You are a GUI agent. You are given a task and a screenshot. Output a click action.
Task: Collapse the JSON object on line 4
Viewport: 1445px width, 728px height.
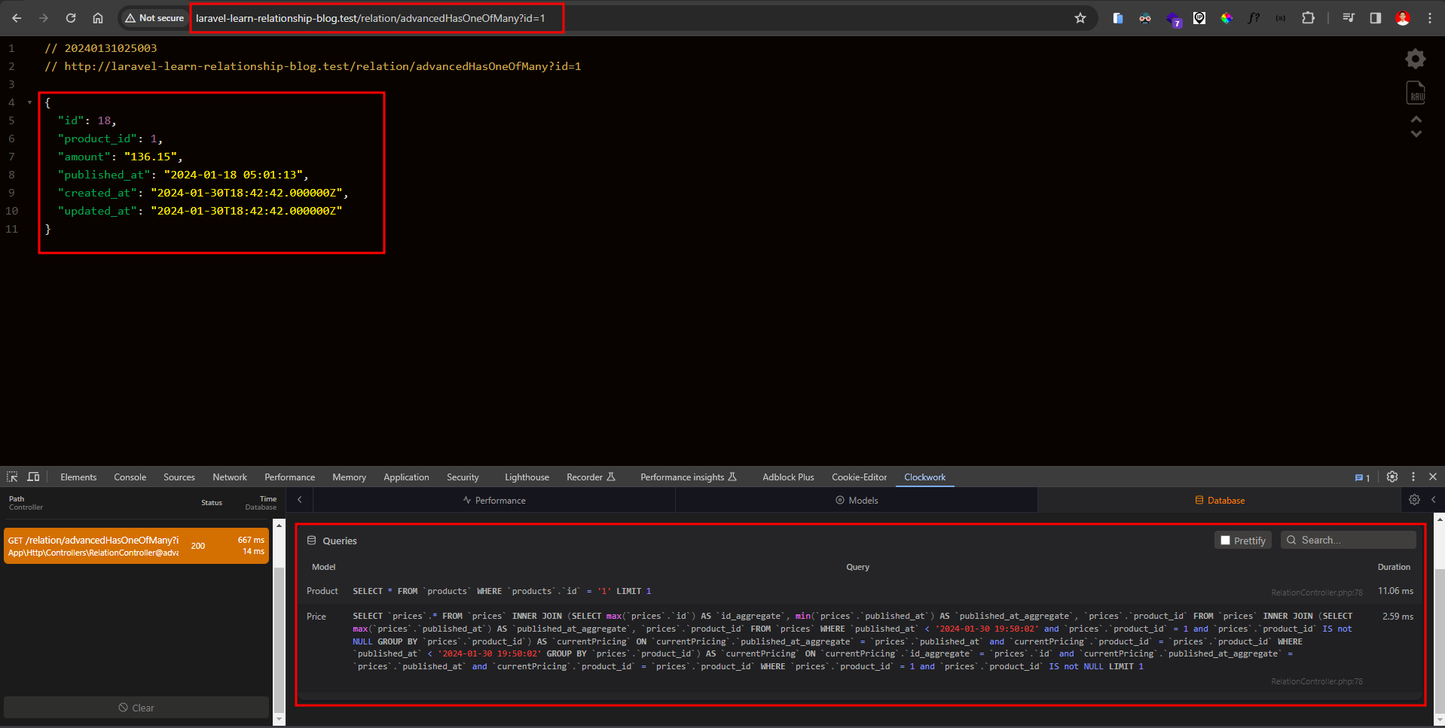(28, 102)
